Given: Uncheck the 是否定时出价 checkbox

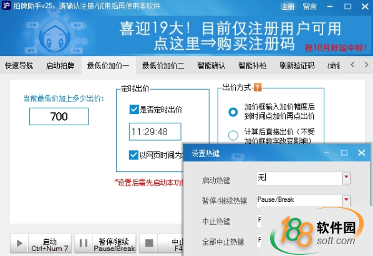Looking at the screenshot, I should click(x=134, y=110).
